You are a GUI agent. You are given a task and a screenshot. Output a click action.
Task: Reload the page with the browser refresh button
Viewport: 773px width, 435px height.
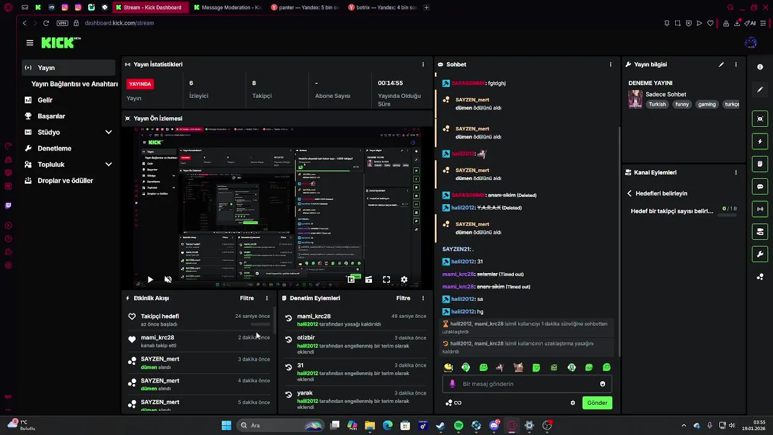point(46,23)
